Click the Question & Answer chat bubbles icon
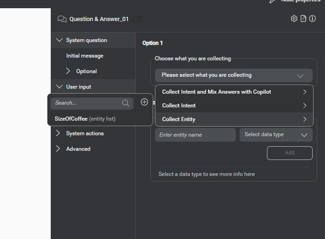The width and height of the screenshot is (325, 239). [62, 19]
